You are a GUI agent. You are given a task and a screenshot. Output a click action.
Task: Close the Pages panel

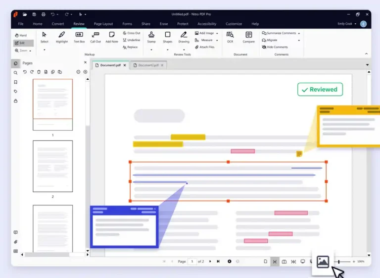tap(85, 62)
